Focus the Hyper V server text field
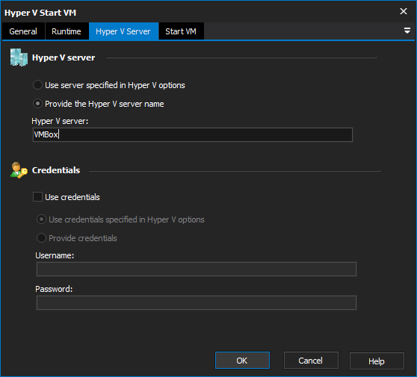 point(193,134)
